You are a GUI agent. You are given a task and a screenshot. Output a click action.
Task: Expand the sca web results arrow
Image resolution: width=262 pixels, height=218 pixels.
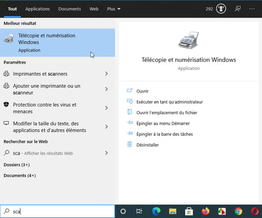coord(107,153)
